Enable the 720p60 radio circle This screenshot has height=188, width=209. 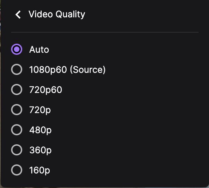point(17,90)
